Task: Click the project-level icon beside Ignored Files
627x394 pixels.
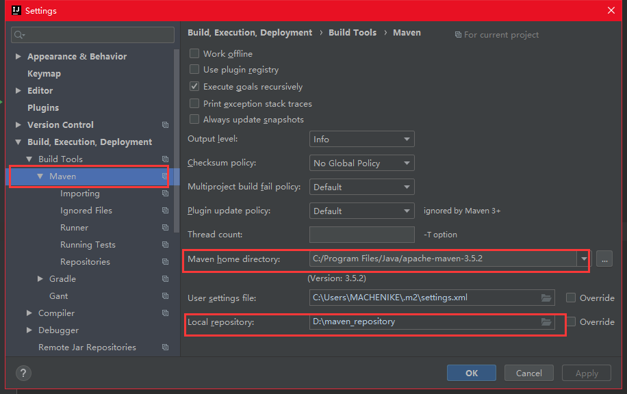Action: pos(165,210)
